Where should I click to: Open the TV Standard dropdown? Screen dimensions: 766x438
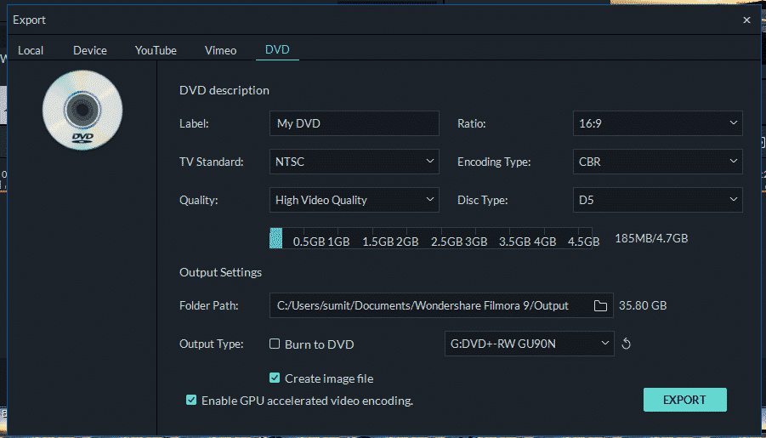[x=355, y=162]
